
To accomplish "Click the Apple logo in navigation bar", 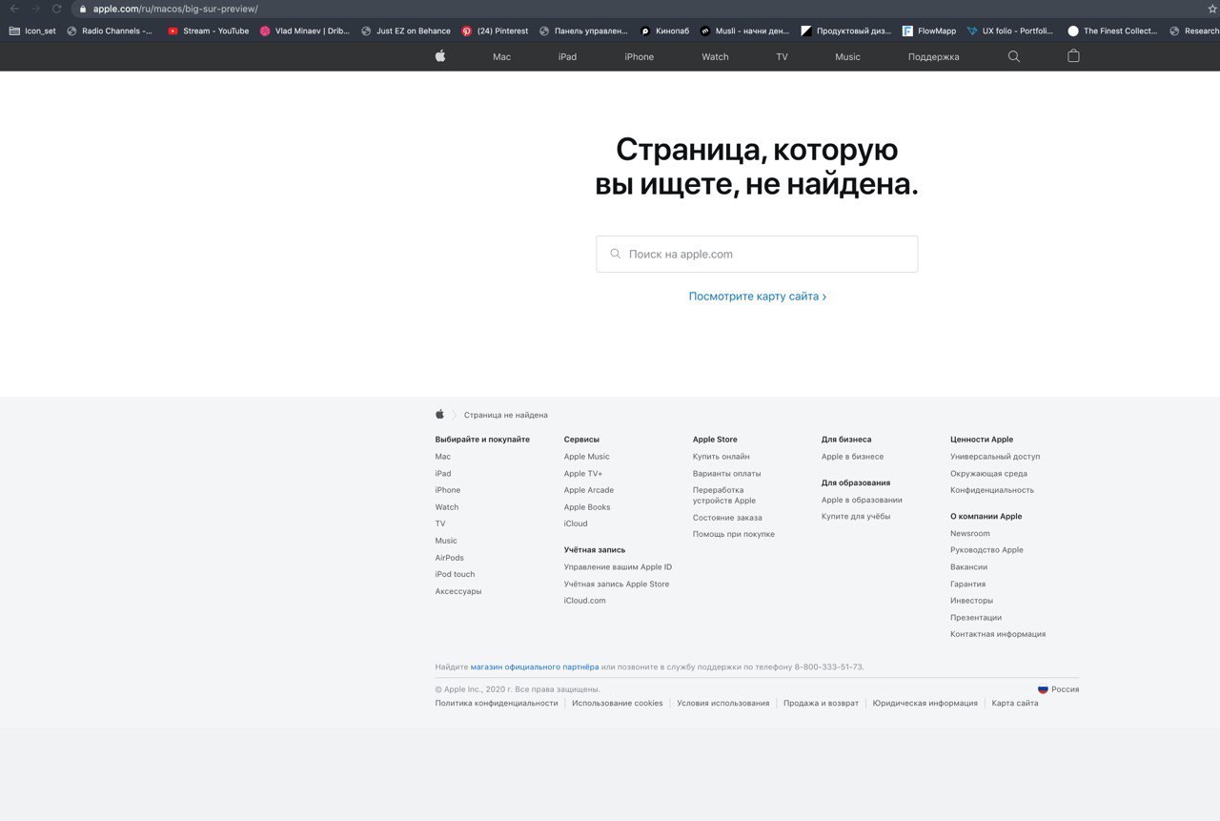I will pyautogui.click(x=440, y=56).
